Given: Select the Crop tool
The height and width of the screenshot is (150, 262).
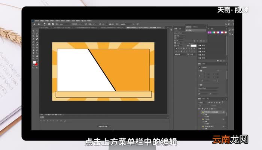Looking at the screenshot, I should coord(34,36).
